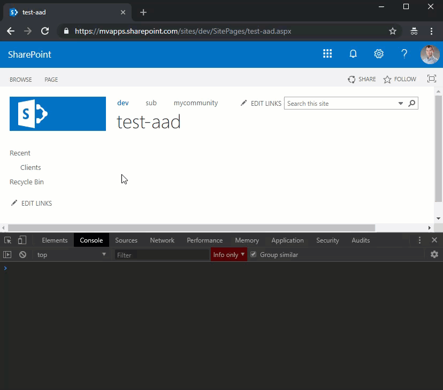Switch to the PAGE ribbon tab
The image size is (443, 390).
pyautogui.click(x=51, y=80)
